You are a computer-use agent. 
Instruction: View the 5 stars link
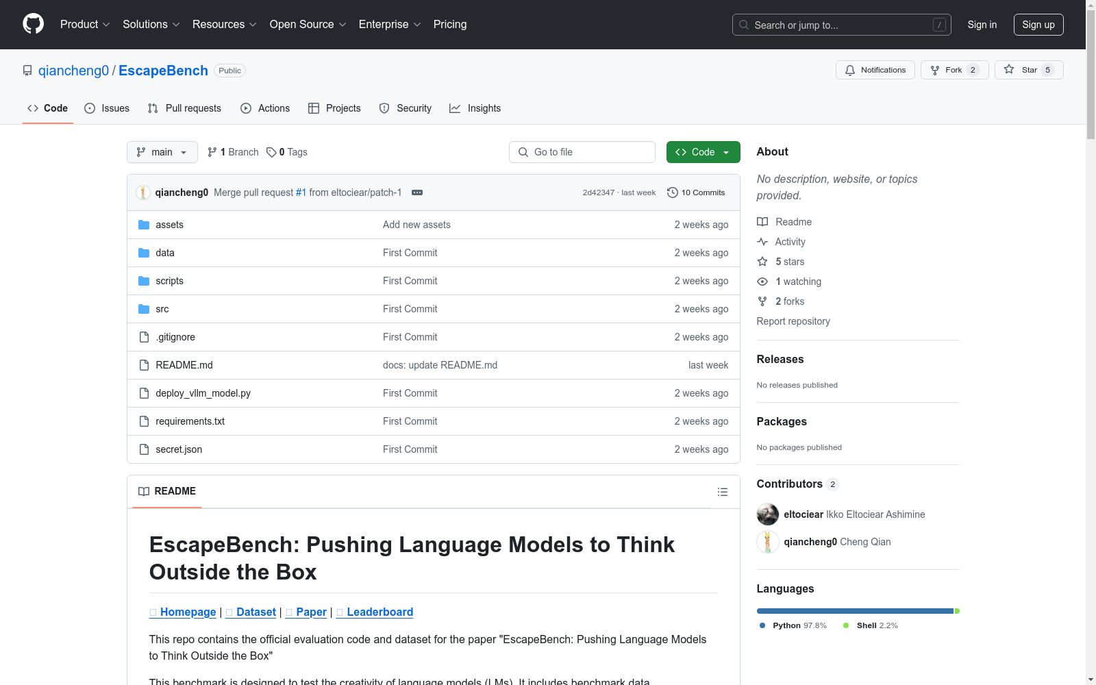click(781, 262)
